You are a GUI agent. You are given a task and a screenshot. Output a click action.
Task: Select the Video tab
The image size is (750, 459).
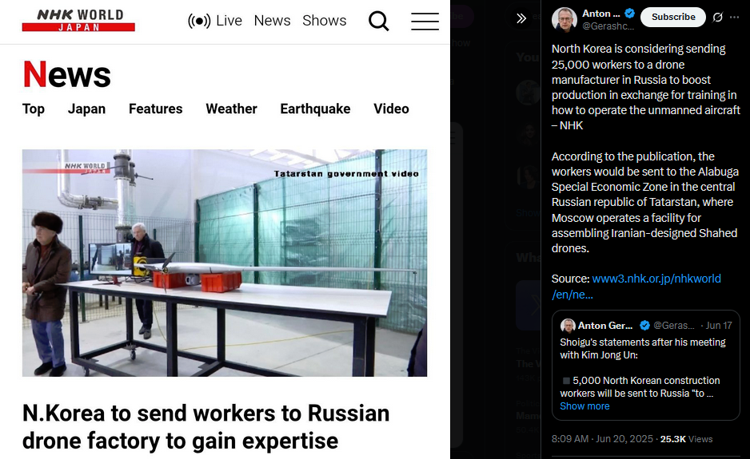391,109
